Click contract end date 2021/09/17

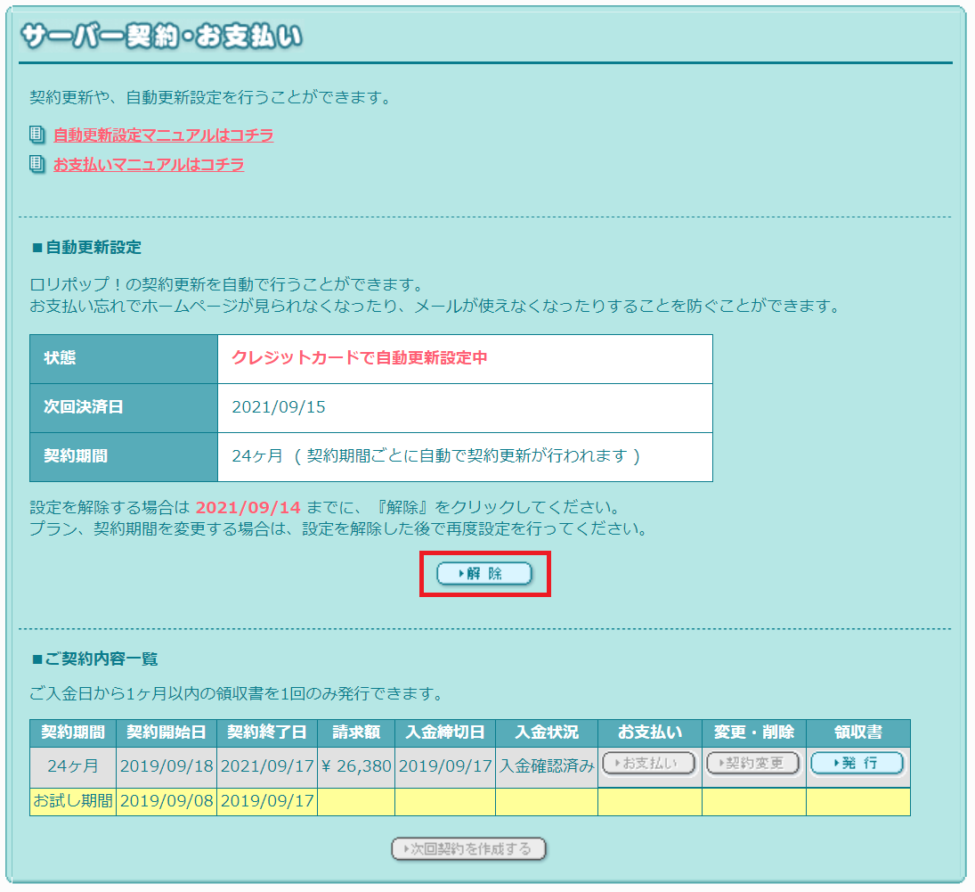[267, 767]
